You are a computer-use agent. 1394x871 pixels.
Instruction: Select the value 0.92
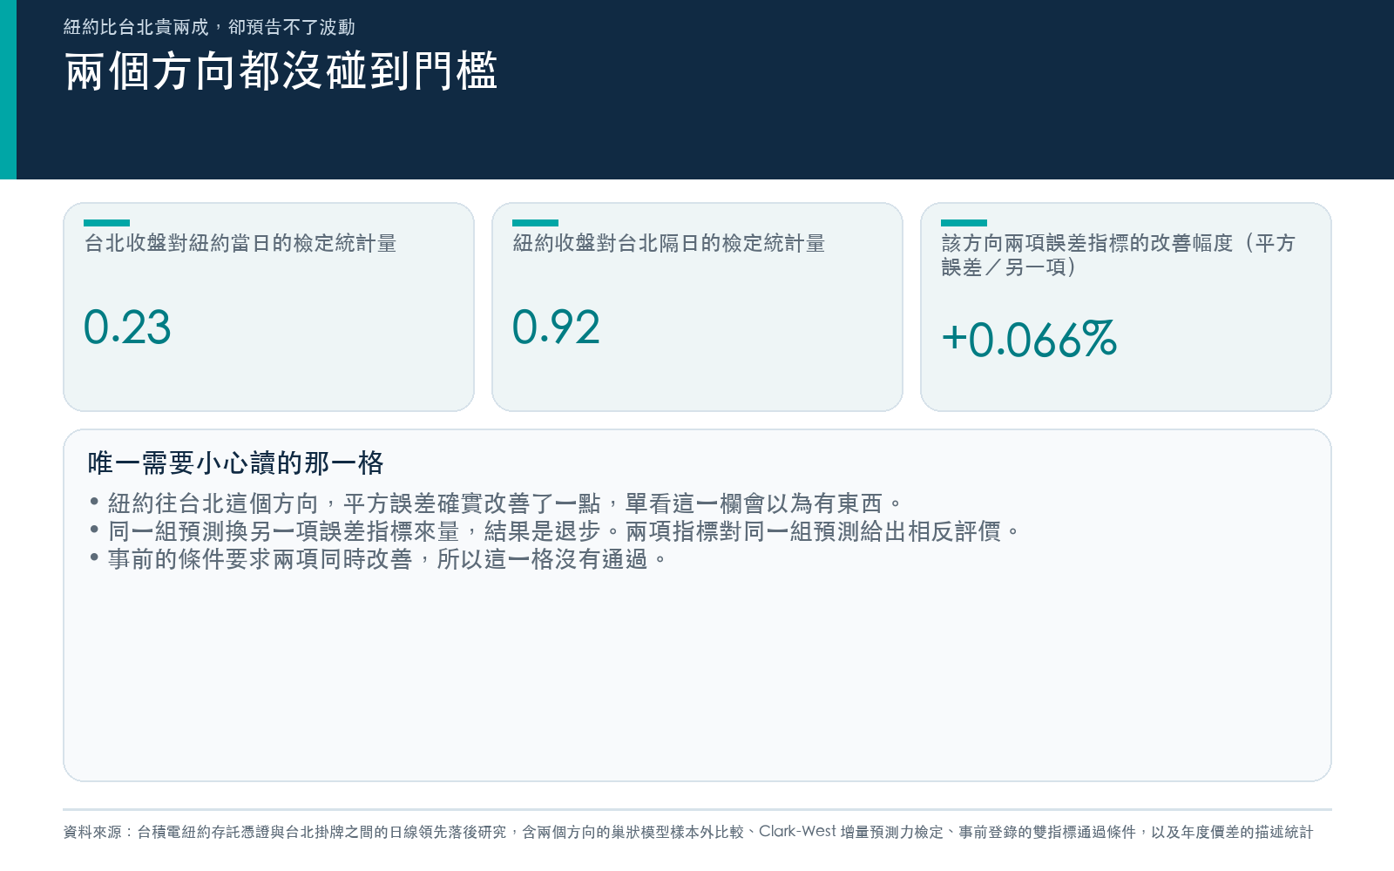coord(556,327)
